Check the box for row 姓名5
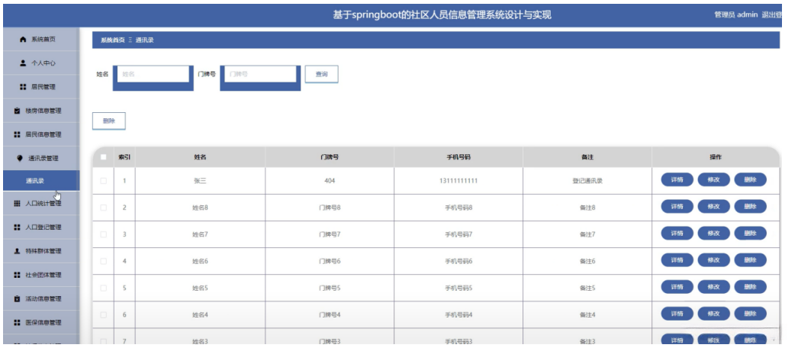Image resolution: width=798 pixels, height=348 pixels. pos(103,288)
